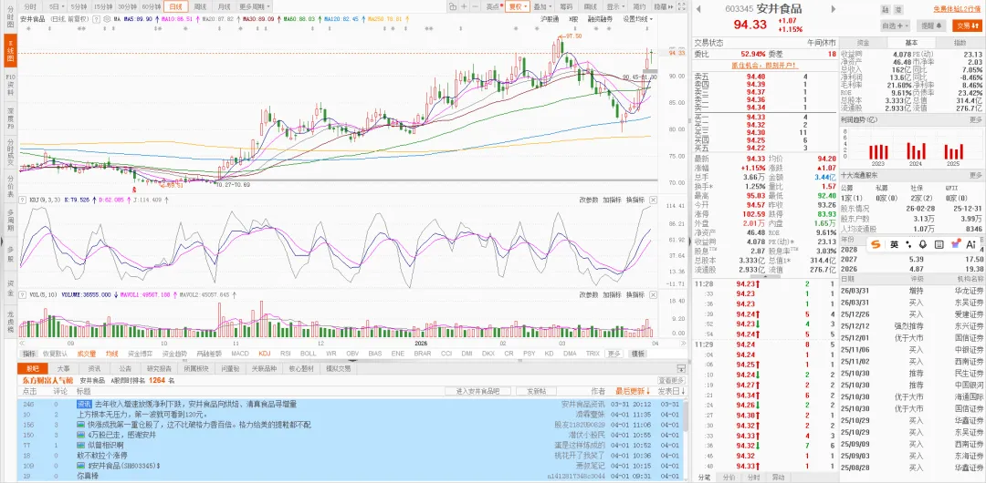Image resolution: width=986 pixels, height=483 pixels.
Task: Toggle RSI indicator
Action: (285, 354)
